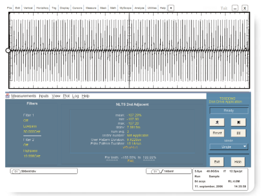This screenshot has height=196, width=261.
Task: Click the TDSDDM2 application icon left of Measurements
Action: click(x=8, y=96)
